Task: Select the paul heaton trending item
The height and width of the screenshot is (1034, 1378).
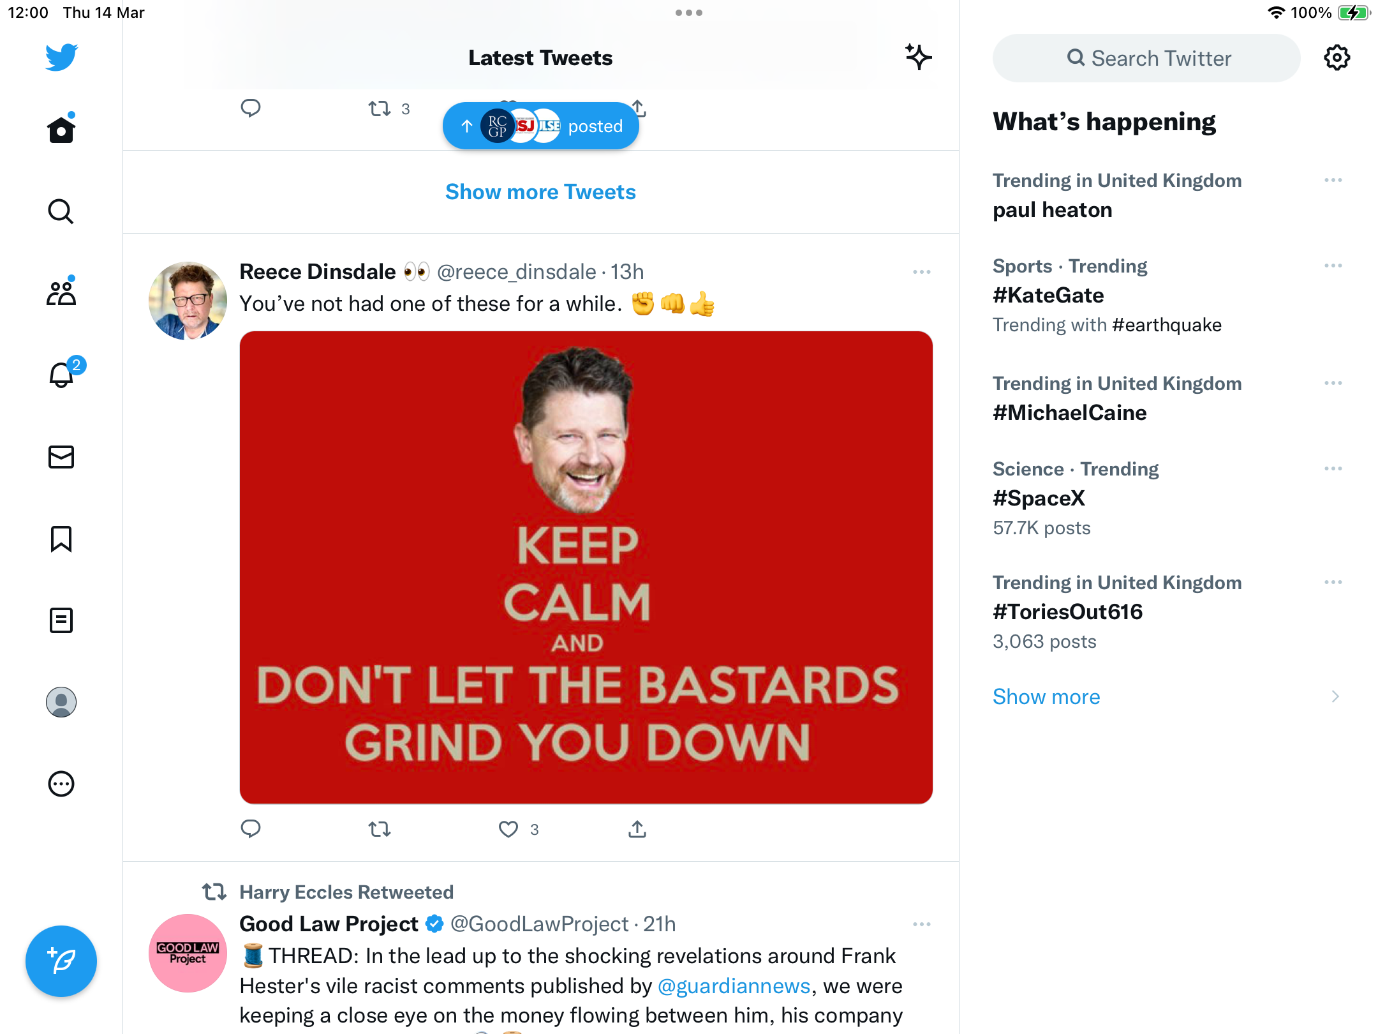Action: [1167, 195]
